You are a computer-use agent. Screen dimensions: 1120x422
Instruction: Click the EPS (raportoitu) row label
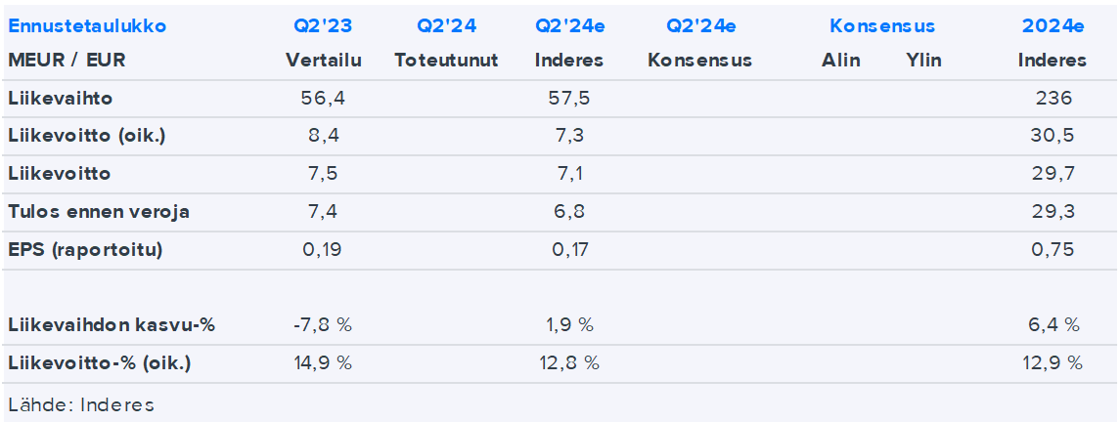[85, 249]
